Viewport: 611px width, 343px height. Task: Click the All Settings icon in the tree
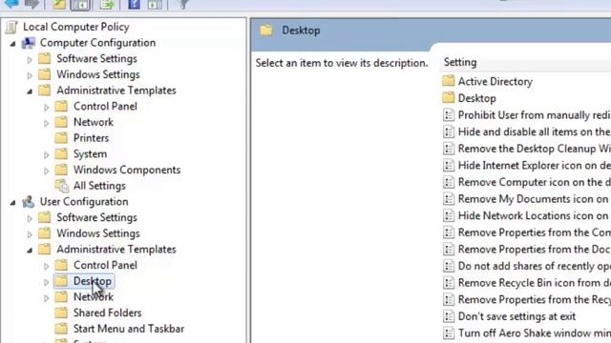click(61, 186)
